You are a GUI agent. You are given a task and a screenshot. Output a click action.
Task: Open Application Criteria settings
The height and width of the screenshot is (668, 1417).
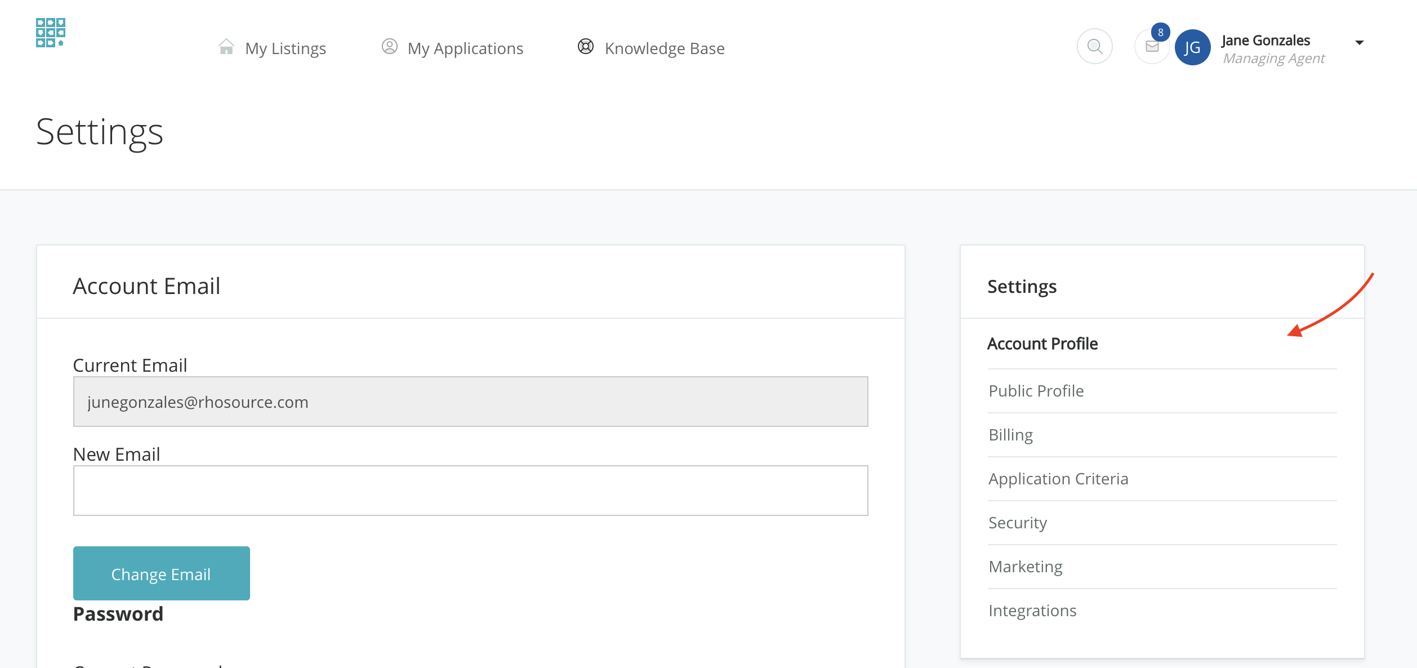coord(1058,479)
